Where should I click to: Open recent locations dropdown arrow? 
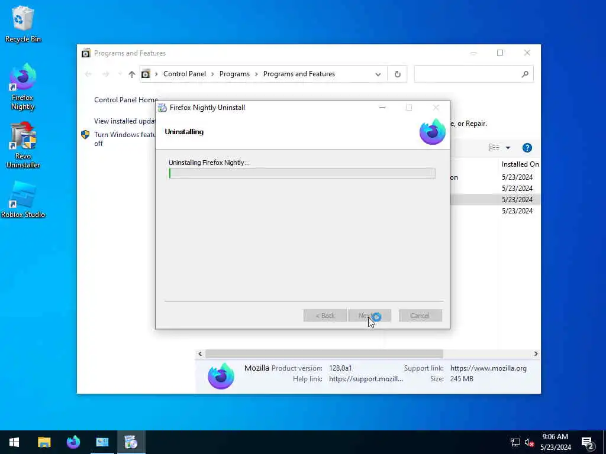tap(120, 74)
